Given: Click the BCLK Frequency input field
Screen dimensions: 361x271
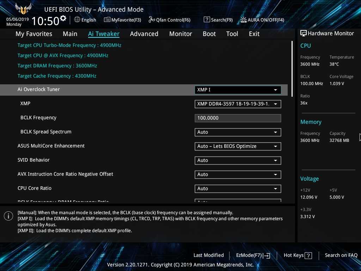Looking at the screenshot, I should pyautogui.click(x=238, y=118).
